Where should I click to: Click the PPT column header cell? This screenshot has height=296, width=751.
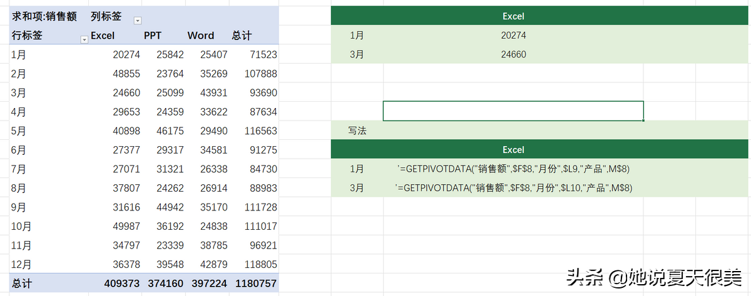[153, 36]
